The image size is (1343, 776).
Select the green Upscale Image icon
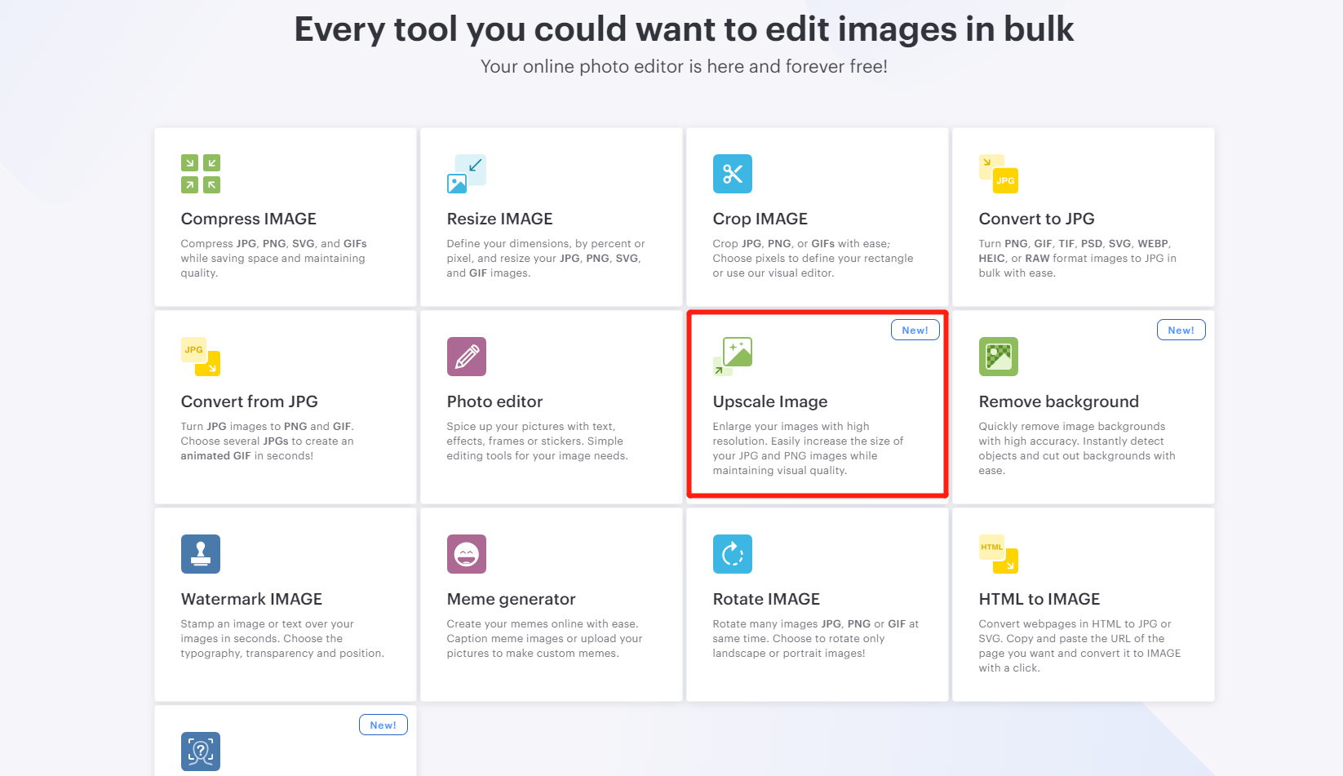pos(732,357)
